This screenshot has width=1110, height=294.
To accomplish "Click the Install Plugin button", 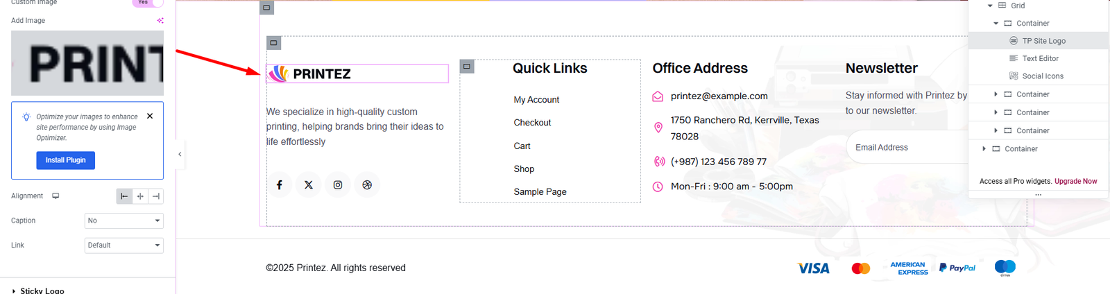I will coord(66,160).
